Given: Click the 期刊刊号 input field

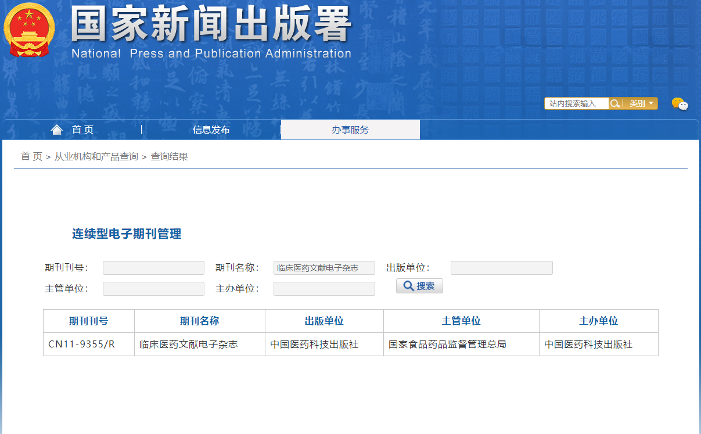Looking at the screenshot, I should 153,268.
